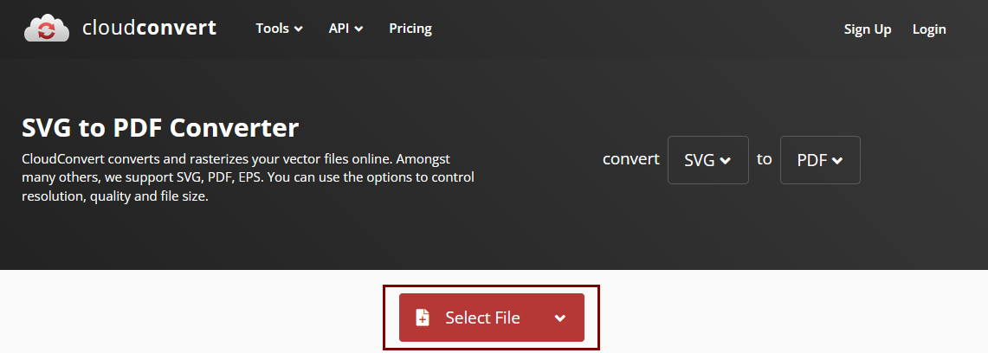Expand the Select File source options arrow
Viewport: 988px width, 353px height.
click(560, 318)
